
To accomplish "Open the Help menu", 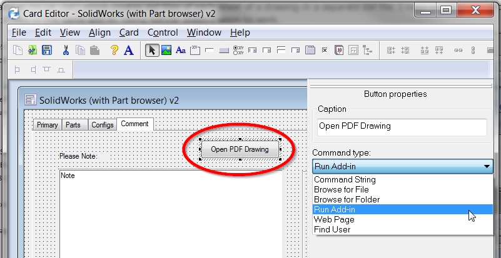I will click(x=240, y=32).
